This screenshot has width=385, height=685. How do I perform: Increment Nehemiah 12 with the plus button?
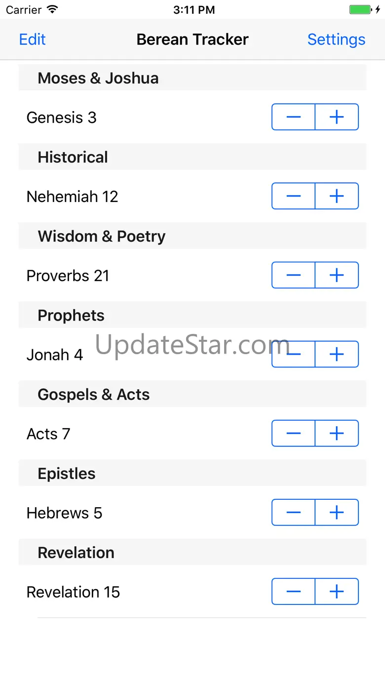337,196
